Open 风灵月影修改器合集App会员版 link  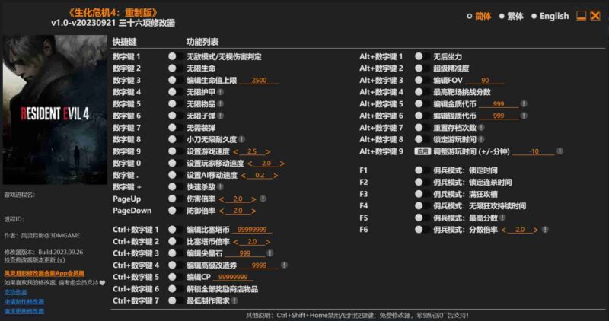44,274
